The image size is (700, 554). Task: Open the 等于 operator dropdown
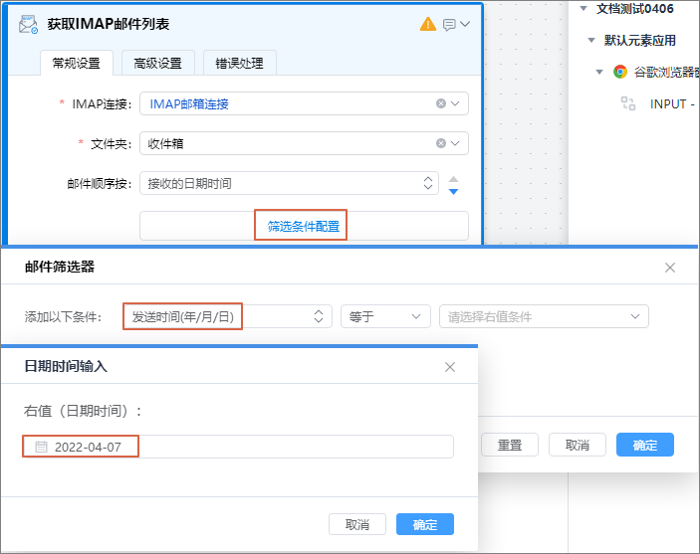click(x=385, y=316)
